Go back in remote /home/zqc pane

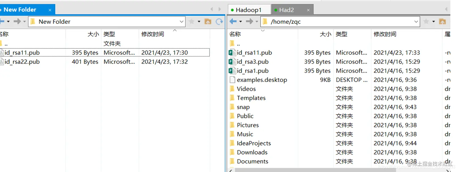(233, 21)
